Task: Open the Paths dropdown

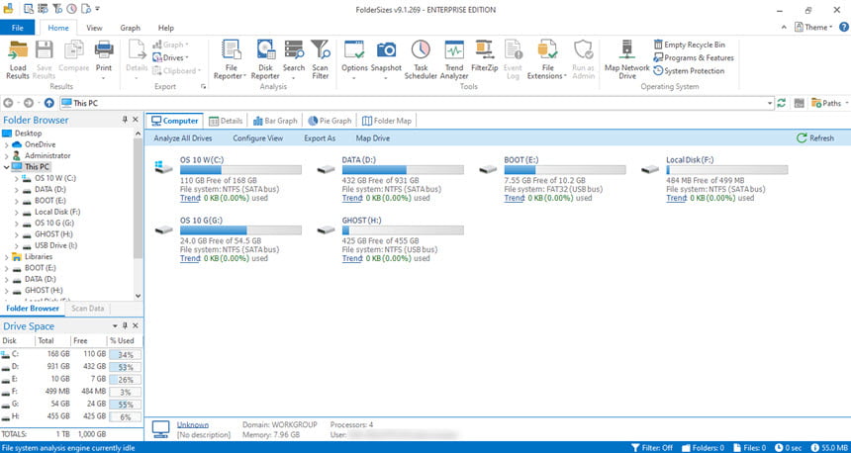Action: coord(830,103)
